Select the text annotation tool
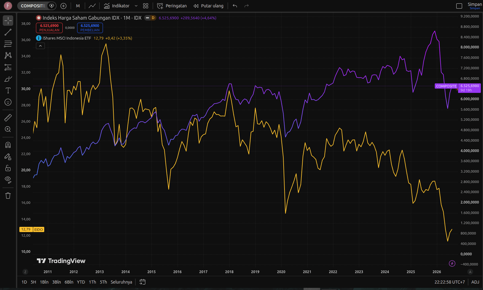The width and height of the screenshot is (483, 290). (8, 90)
